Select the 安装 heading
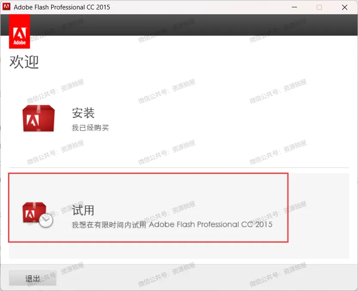This screenshot has width=358, height=291. coord(83,113)
